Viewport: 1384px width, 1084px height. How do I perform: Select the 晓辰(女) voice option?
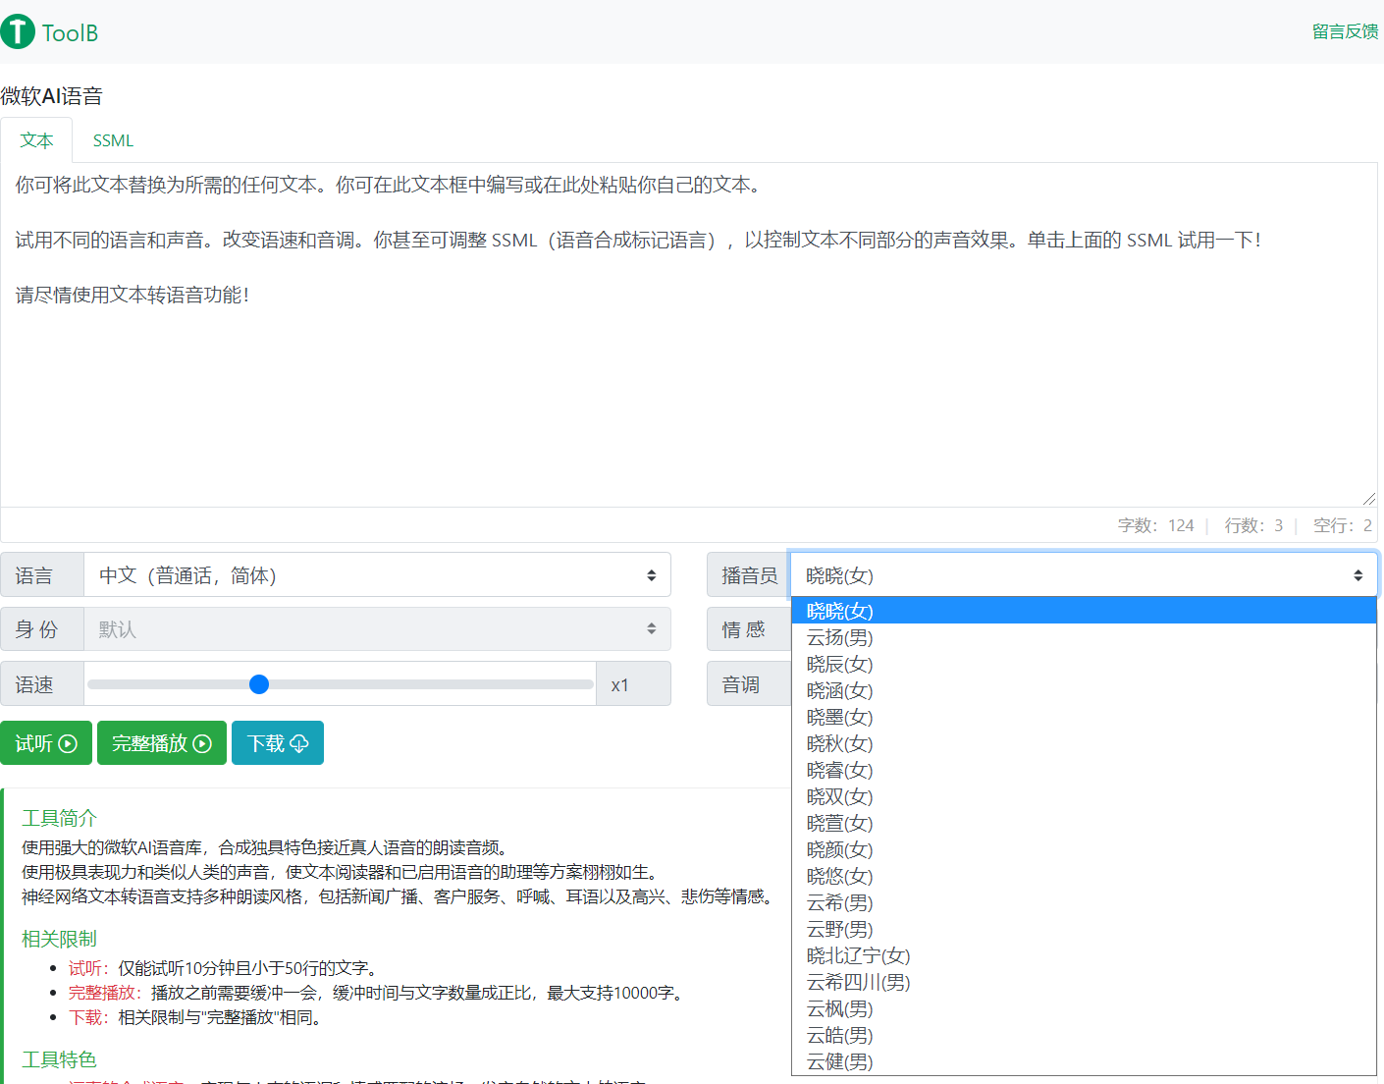tap(839, 664)
